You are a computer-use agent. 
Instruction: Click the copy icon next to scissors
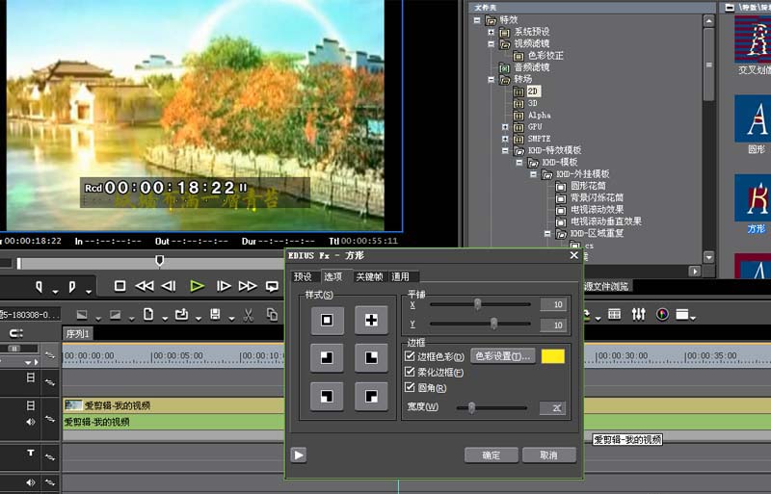[272, 315]
